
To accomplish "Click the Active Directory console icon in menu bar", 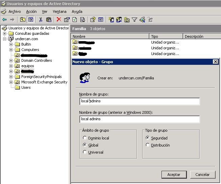I will click(3, 11).
